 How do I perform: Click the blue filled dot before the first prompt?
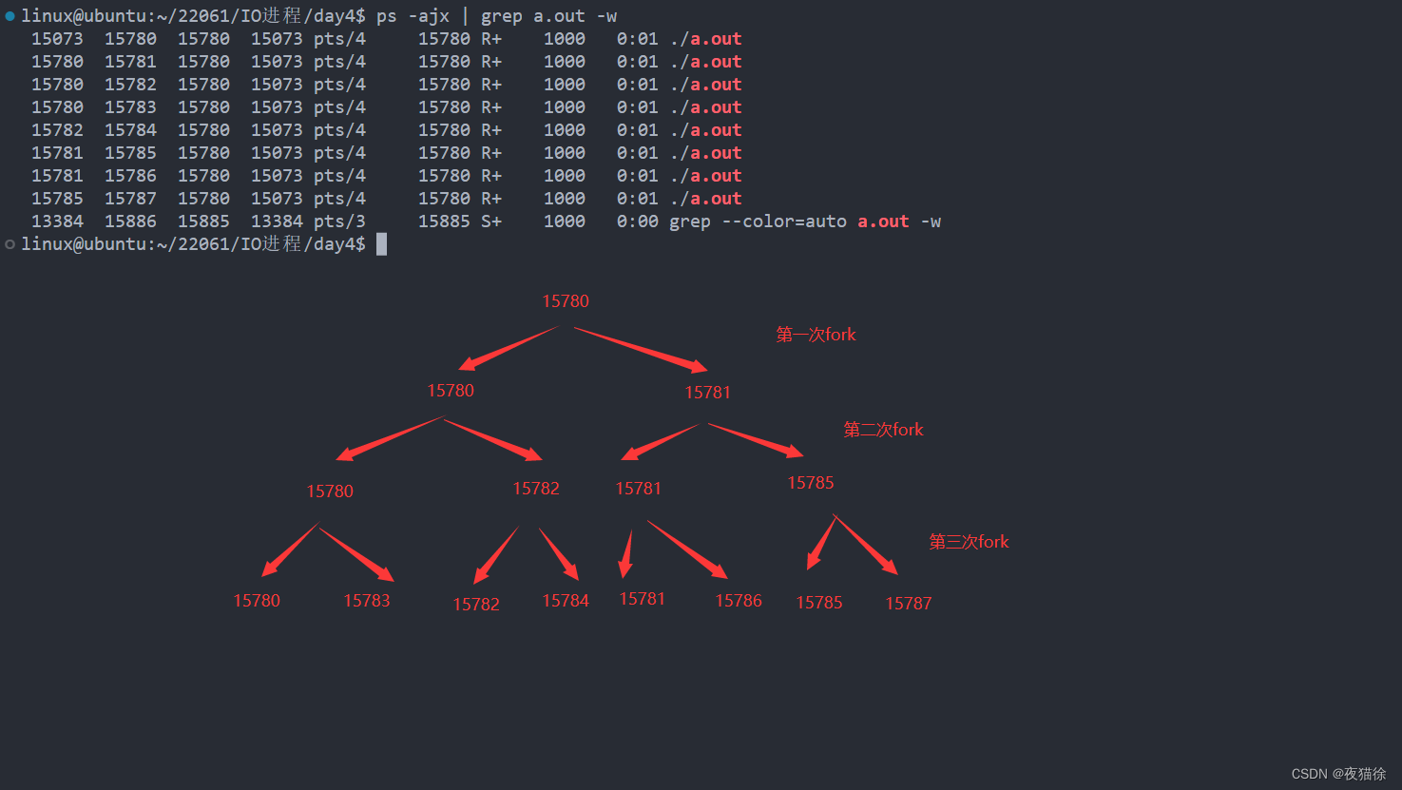(10, 16)
